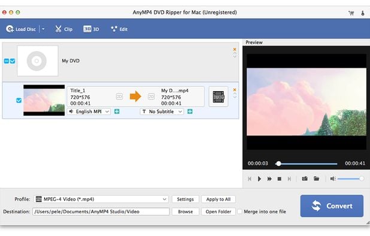Fast forward the preview
Viewport: 370px width, 236px height.
[269, 179]
